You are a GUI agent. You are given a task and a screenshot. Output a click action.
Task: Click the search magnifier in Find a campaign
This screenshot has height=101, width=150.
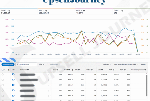click(17, 64)
